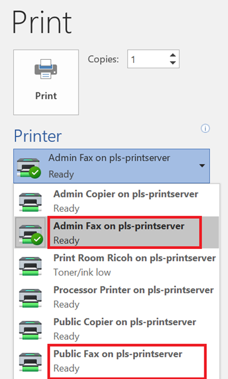This screenshot has width=228, height=379.
Task: Click into the Copies number field
Action: click(x=148, y=59)
